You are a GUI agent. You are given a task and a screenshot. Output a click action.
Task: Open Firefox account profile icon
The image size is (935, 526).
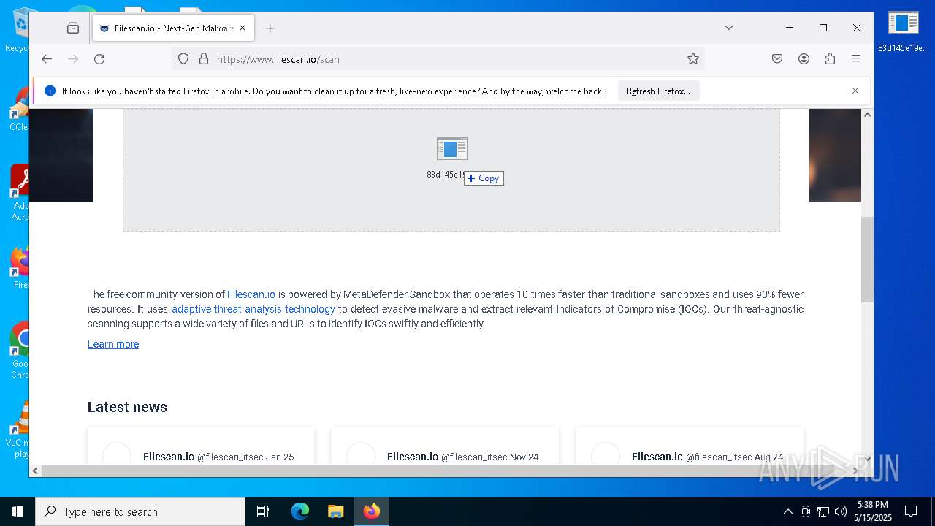coord(804,59)
